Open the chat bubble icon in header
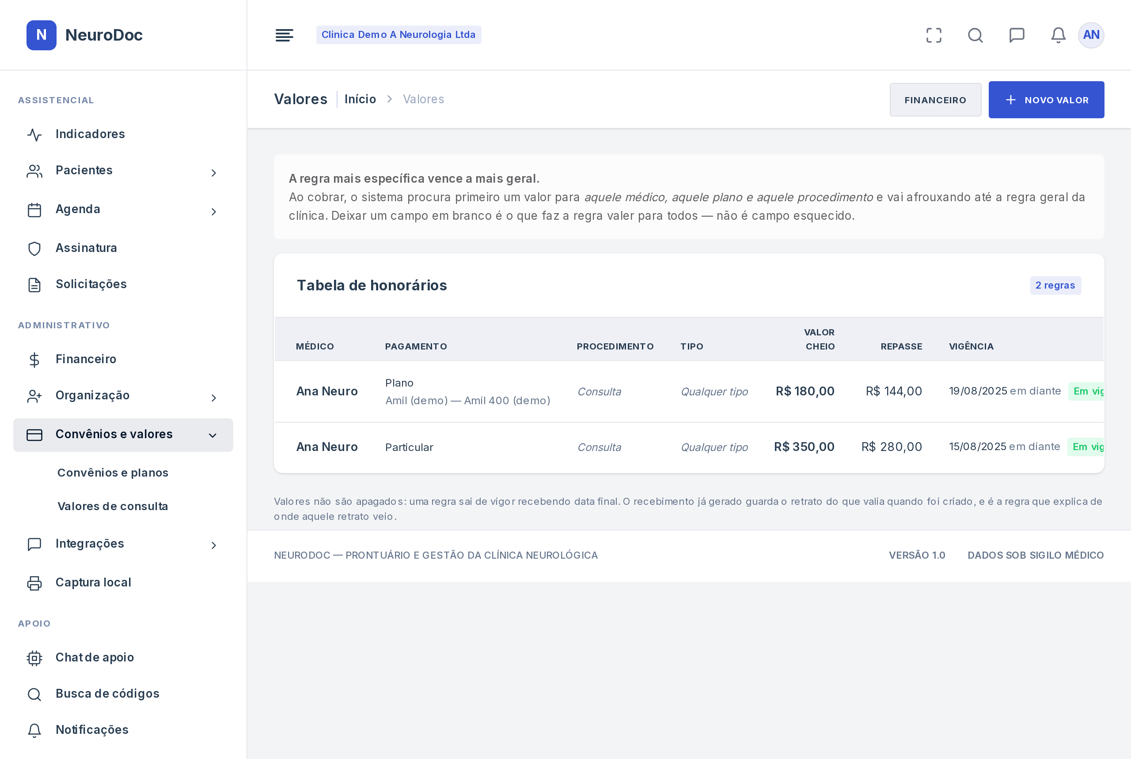This screenshot has width=1131, height=759. point(1017,35)
